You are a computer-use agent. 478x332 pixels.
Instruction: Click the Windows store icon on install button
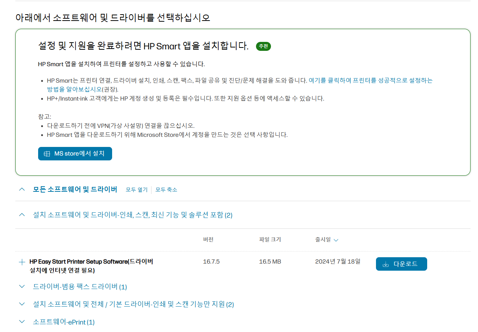(47, 154)
